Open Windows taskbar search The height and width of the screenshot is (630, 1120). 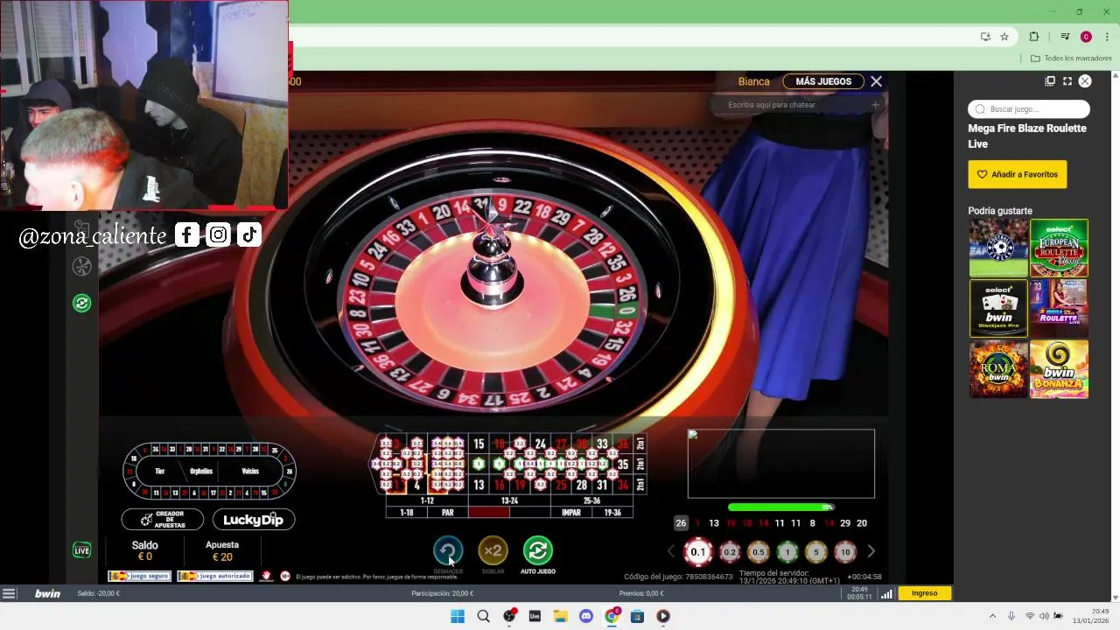pyautogui.click(x=483, y=616)
